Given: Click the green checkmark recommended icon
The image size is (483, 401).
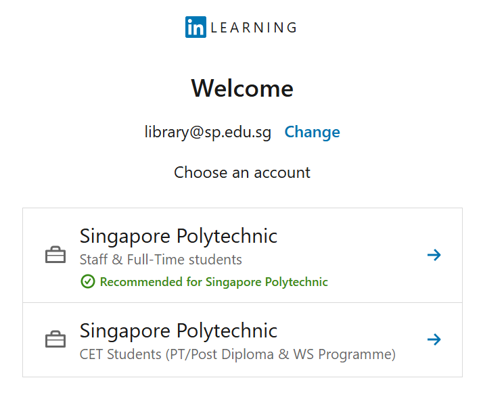Looking at the screenshot, I should click(87, 281).
